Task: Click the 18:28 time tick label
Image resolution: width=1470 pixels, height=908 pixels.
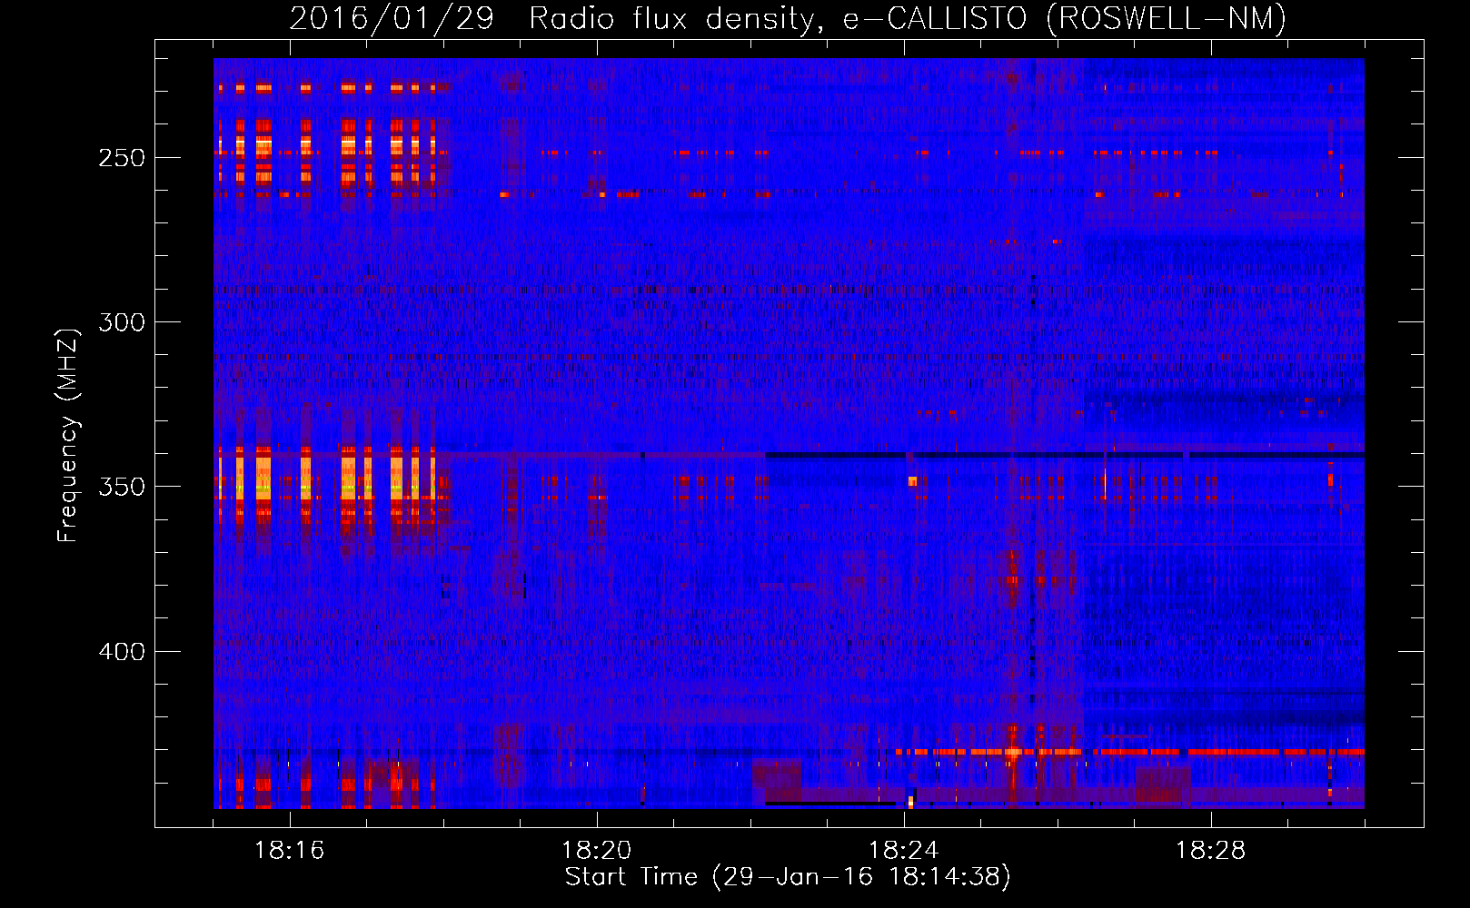Action: pos(1211,851)
